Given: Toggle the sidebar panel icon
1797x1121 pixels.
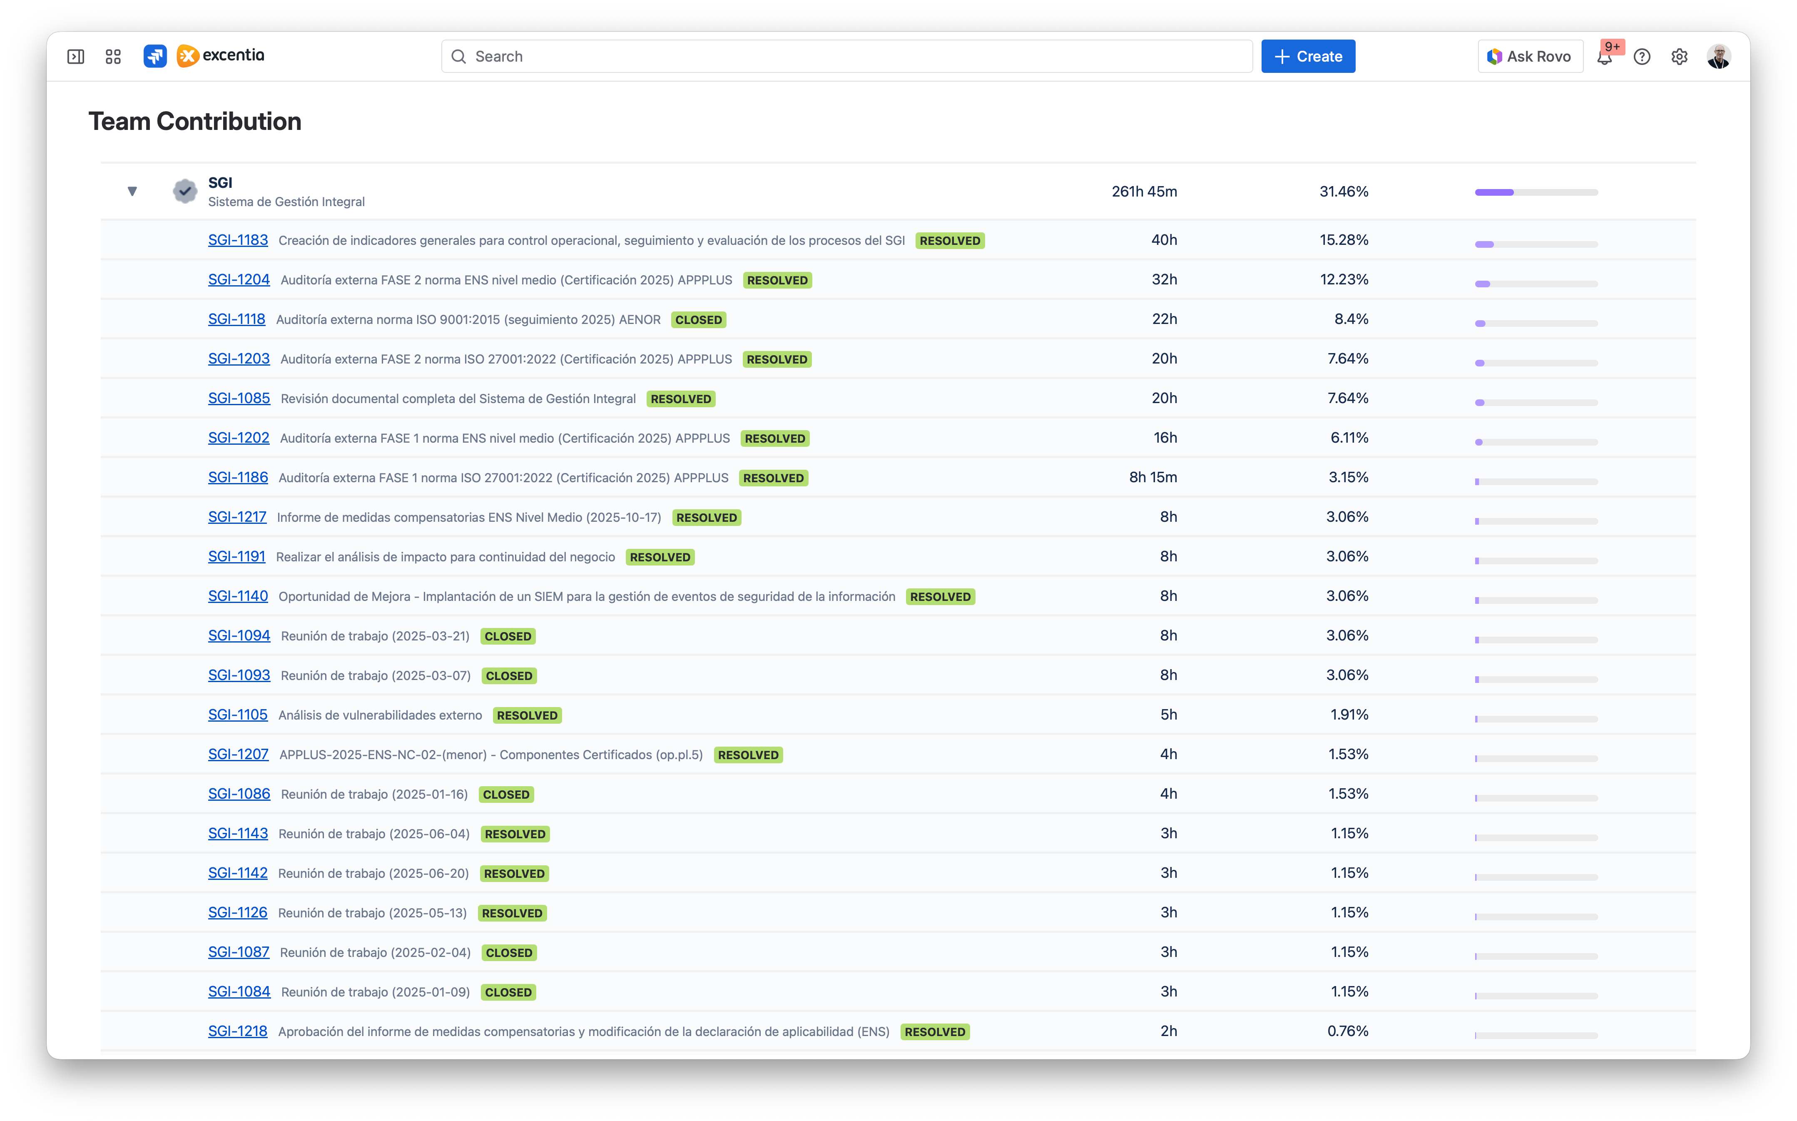Looking at the screenshot, I should pos(76,56).
